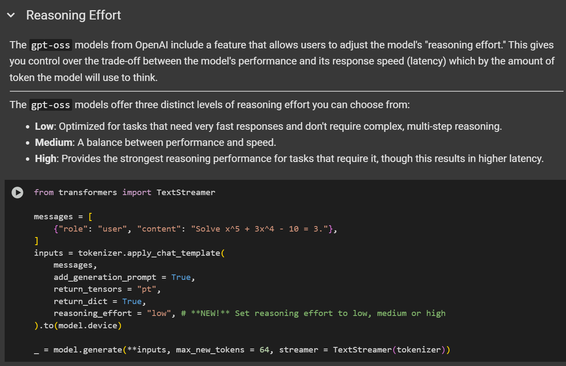Click the first gpt-oss inline code label
This screenshot has height=366, width=566.
(x=51, y=45)
